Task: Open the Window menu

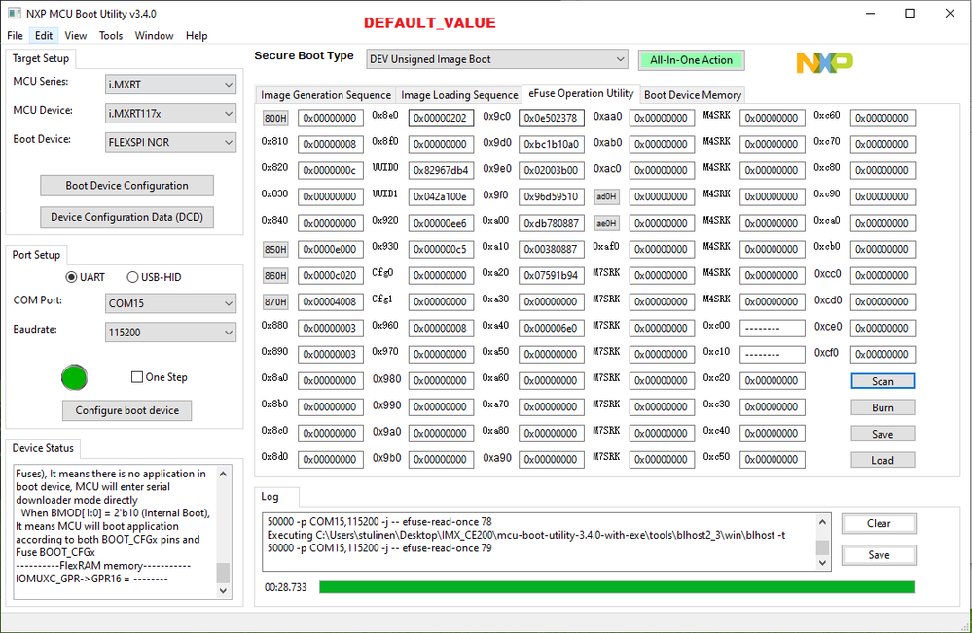Action: point(155,35)
